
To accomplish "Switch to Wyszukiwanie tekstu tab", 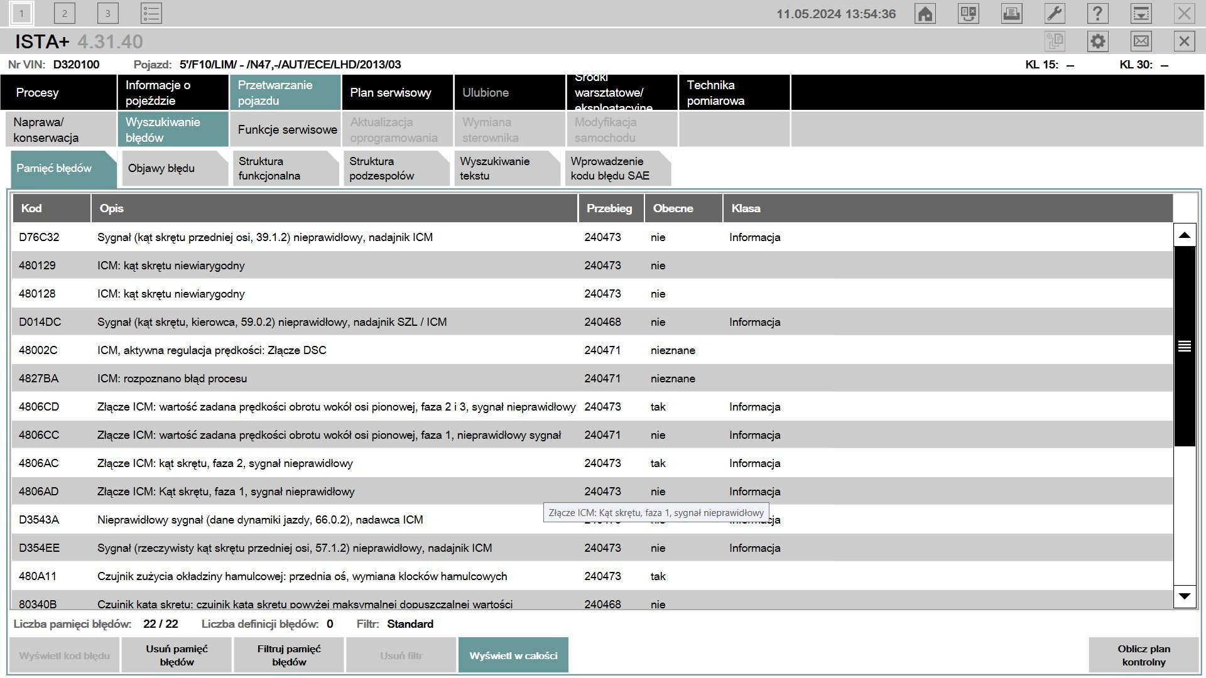I will 507,168.
